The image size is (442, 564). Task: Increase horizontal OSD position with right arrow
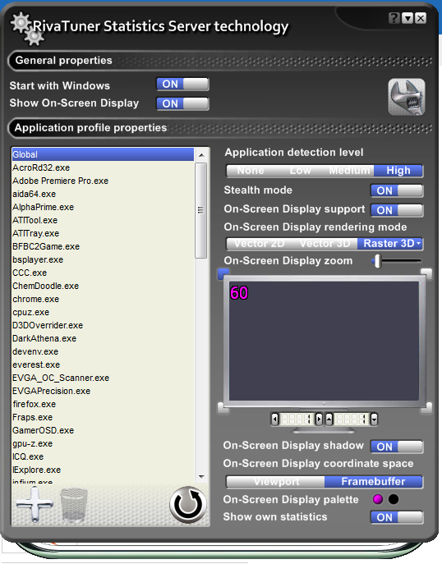(x=319, y=419)
